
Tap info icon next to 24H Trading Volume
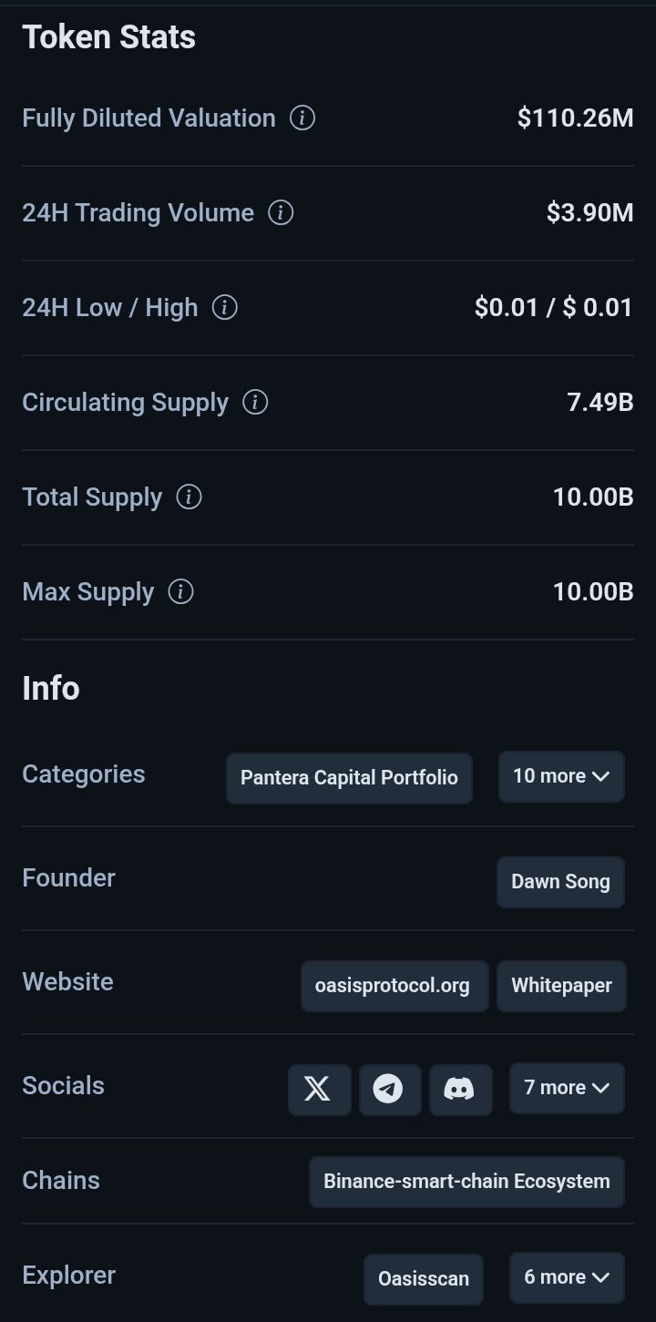click(x=281, y=213)
